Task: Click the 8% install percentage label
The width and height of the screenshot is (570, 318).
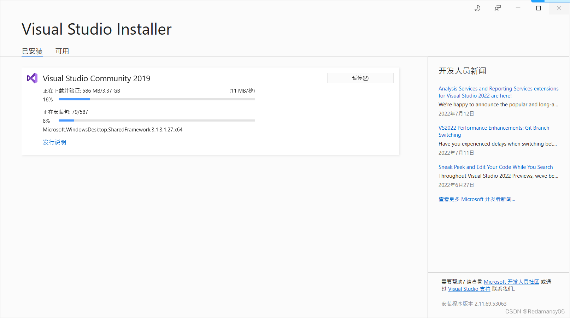Action: click(x=46, y=121)
